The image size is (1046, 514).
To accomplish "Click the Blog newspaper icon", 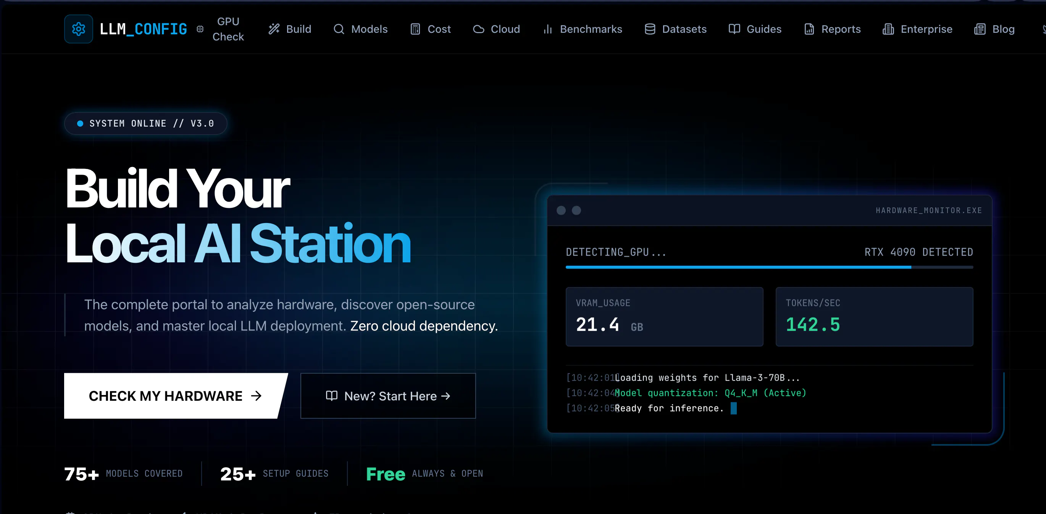I will point(980,29).
